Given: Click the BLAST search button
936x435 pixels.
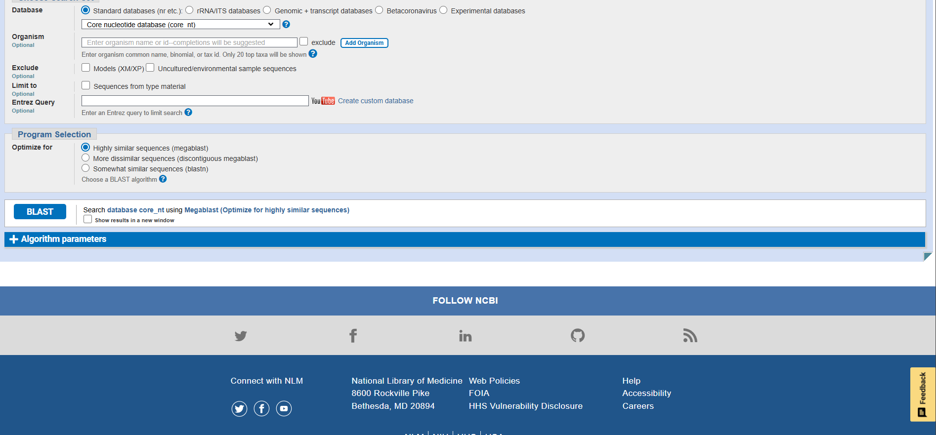Looking at the screenshot, I should (x=40, y=212).
